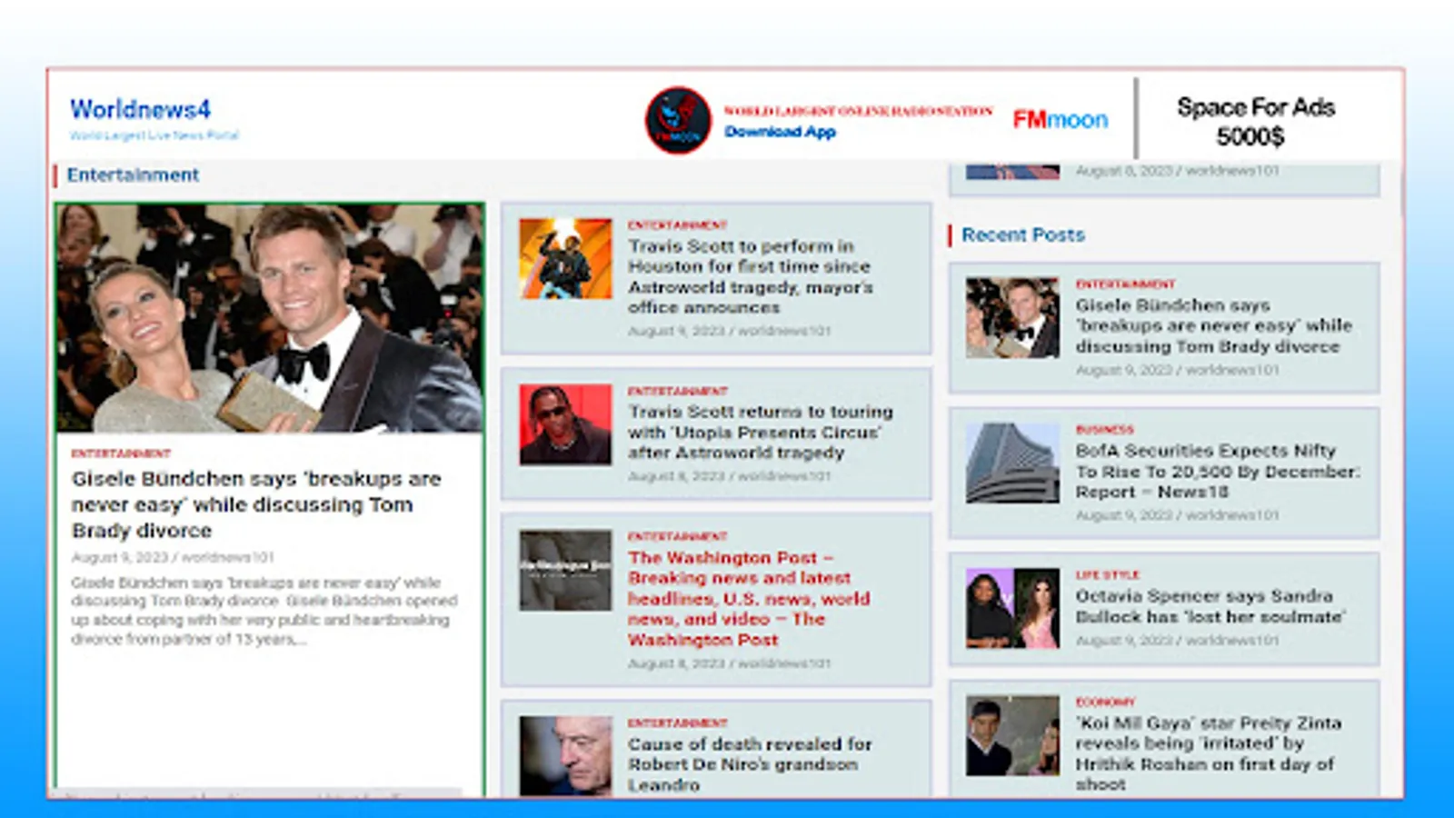Click date line under Travis Scott touring article
The width and height of the screenshot is (1454, 818).
730,476
